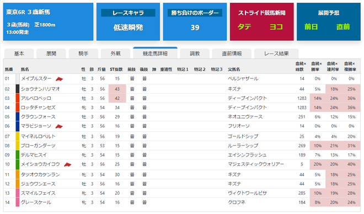Click horse name タツオウカケンラン
The width and height of the screenshot is (364, 214).
click(40, 174)
